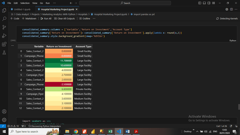The height and width of the screenshot is (135, 240).
Task: Close Hospital Marketing Project.ipynb tab
Action: pyautogui.click(x=77, y=9)
